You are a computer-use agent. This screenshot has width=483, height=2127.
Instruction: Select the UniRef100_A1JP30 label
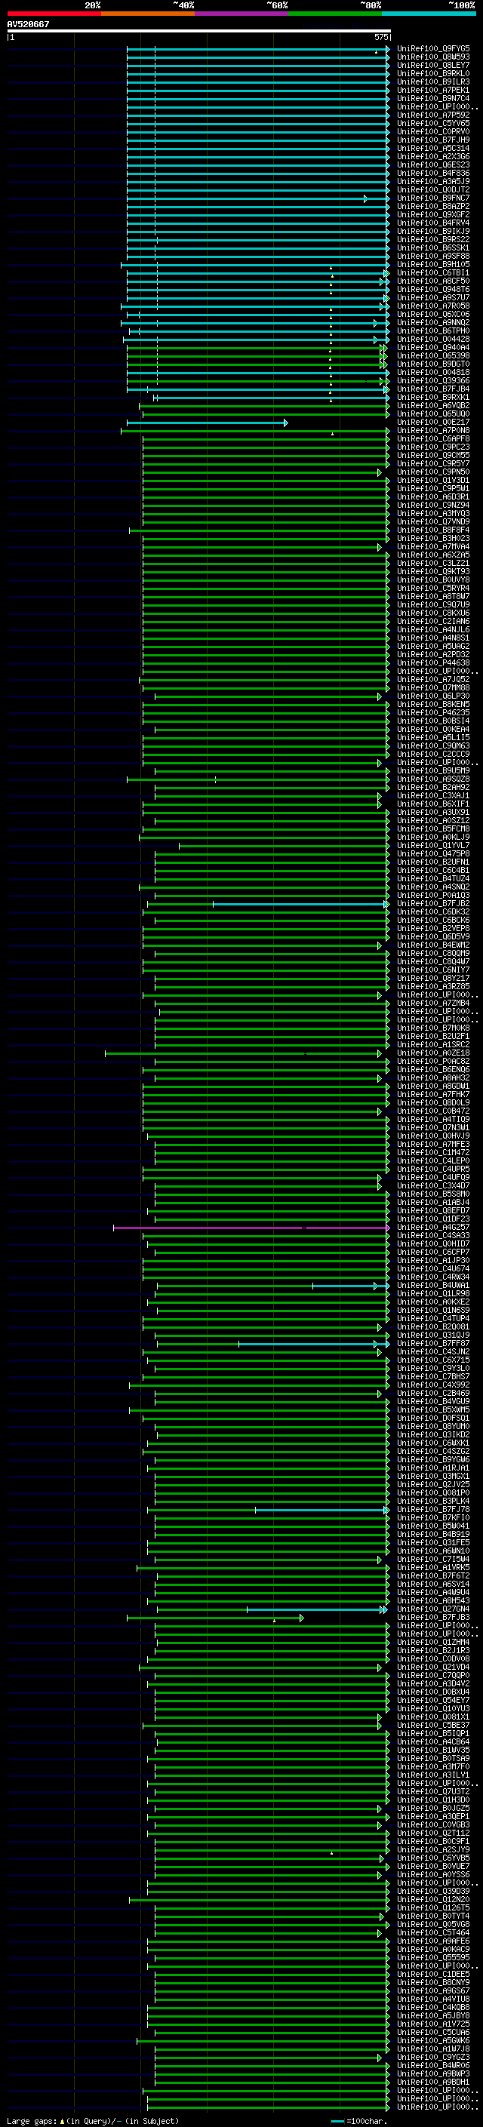[x=433, y=1261]
